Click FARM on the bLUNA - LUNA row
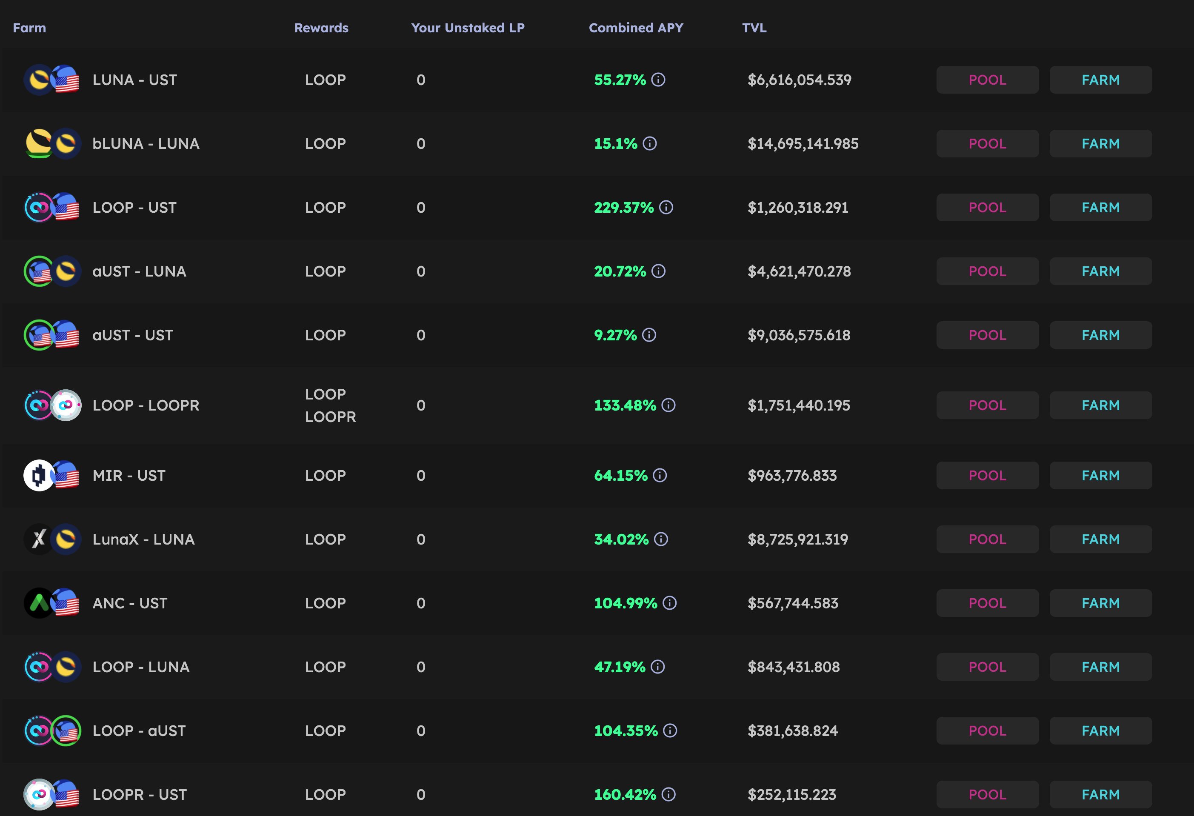Viewport: 1194px width, 816px height. [1100, 143]
